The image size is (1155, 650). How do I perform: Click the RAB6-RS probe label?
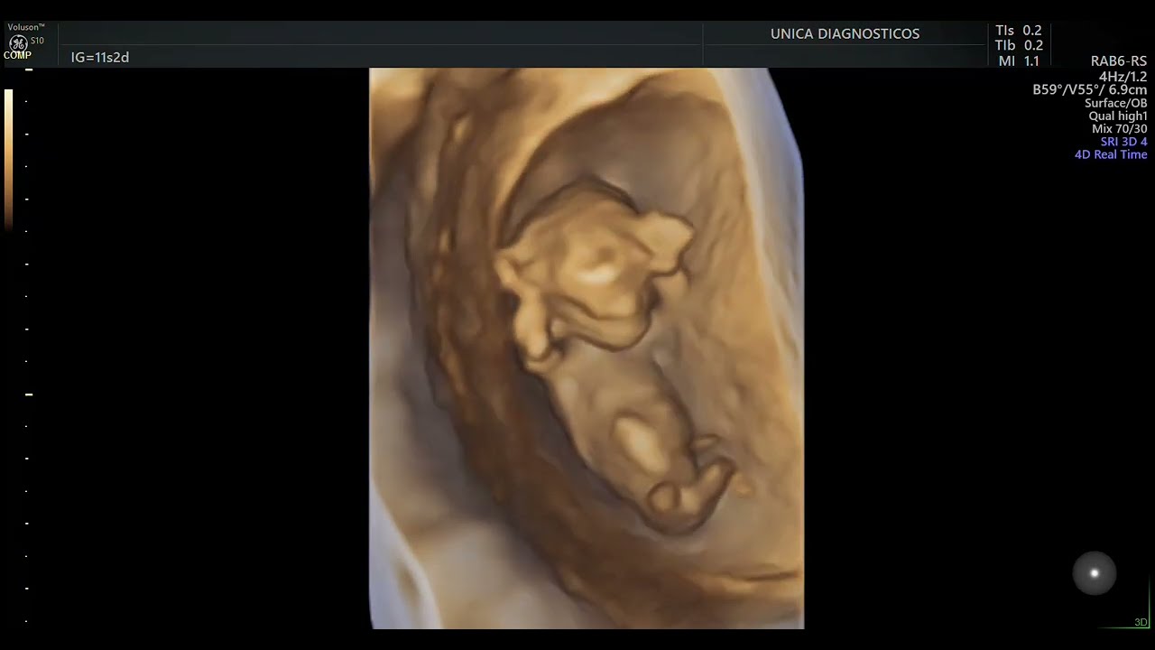click(x=1119, y=61)
